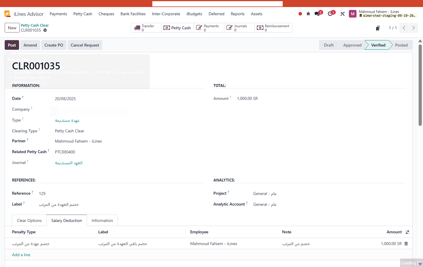Screen dimensions: 423x267
Task: Sort by the Employee column header
Action: (x=199, y=232)
